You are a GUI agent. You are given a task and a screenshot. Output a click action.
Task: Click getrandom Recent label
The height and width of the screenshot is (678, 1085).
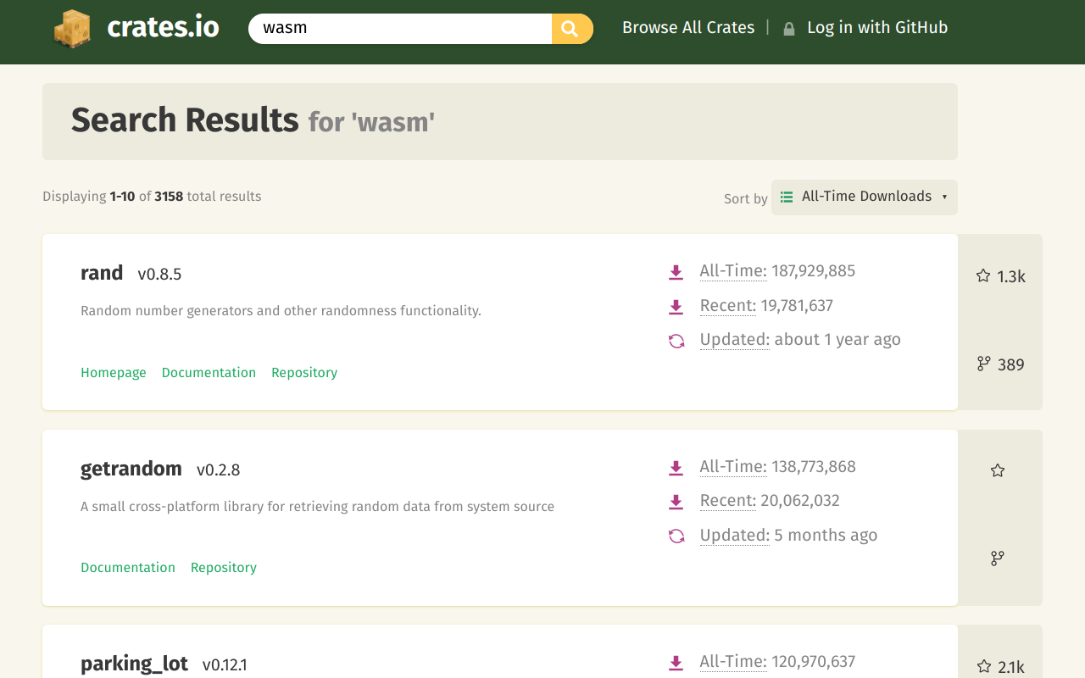point(728,501)
